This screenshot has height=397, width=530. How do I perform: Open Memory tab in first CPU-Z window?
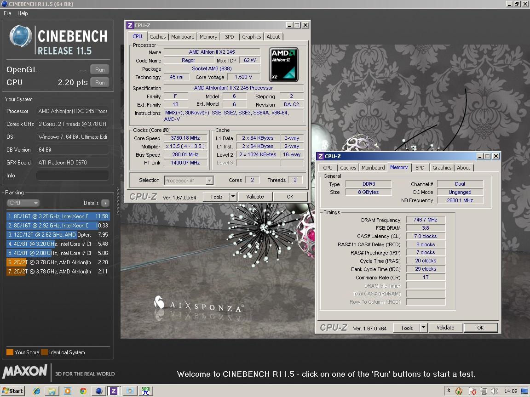click(208, 36)
